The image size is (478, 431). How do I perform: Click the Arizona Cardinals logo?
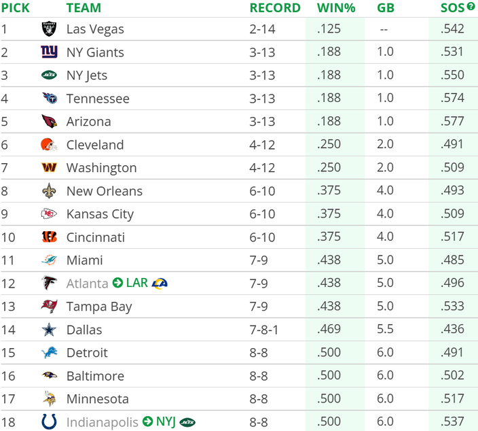[x=49, y=122]
